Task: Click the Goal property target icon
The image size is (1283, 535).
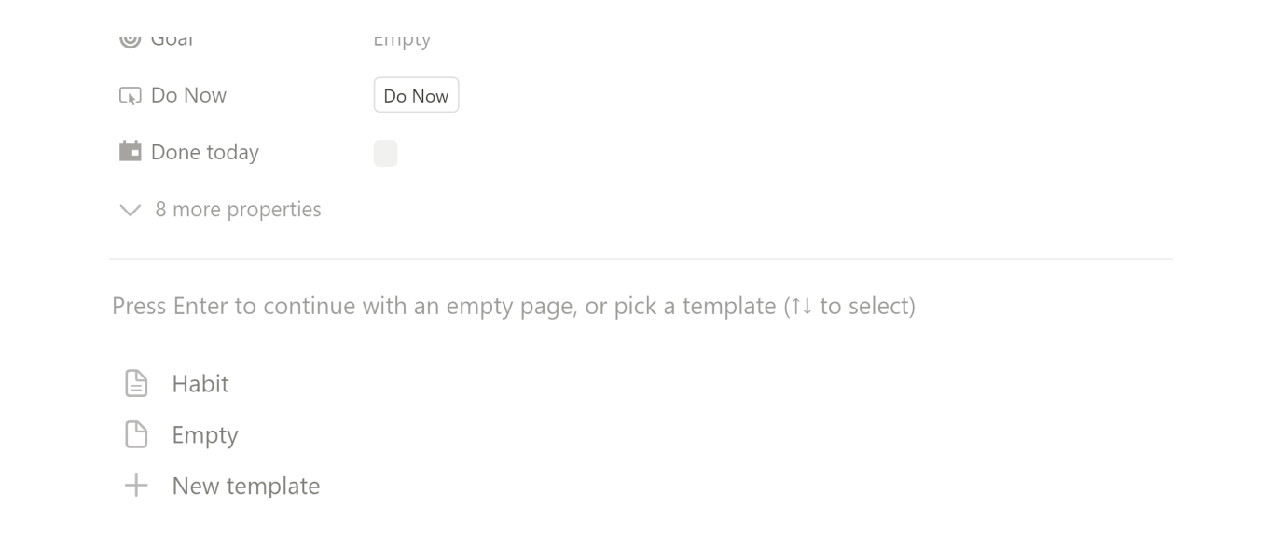Action: 131,40
